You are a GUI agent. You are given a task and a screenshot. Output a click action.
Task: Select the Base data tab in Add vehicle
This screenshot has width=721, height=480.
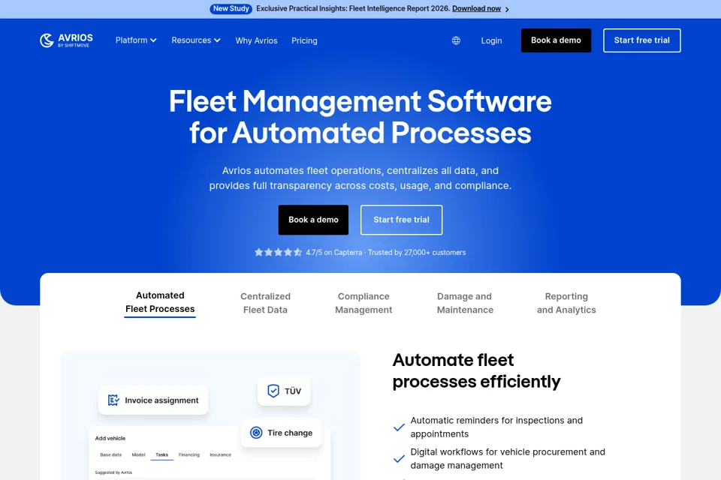click(x=111, y=454)
